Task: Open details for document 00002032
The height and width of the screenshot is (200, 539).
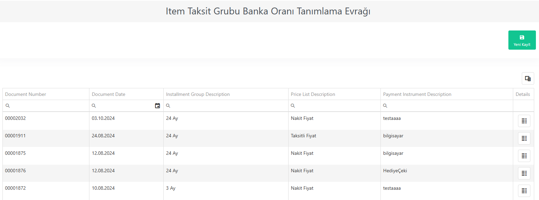Action: [x=524, y=121]
